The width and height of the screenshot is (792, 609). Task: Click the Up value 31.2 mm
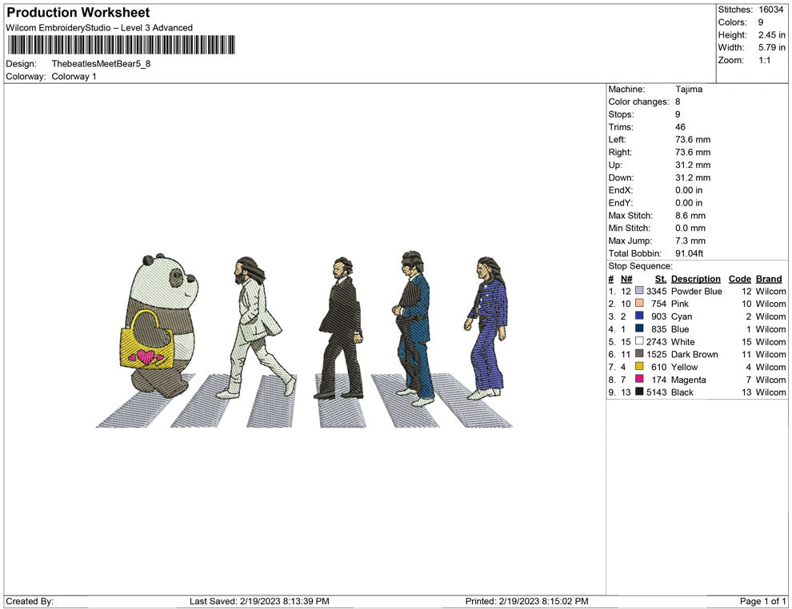tap(693, 165)
